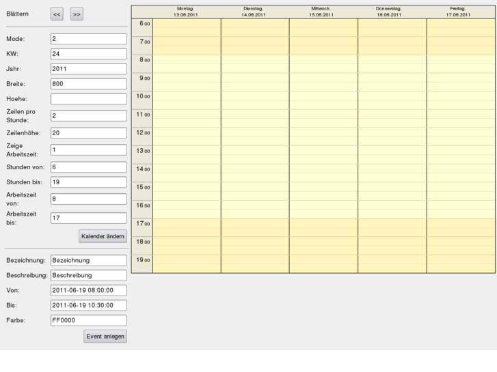Image resolution: width=497 pixels, height=372 pixels.
Task: Focus the Mode input field
Action: [x=89, y=39]
